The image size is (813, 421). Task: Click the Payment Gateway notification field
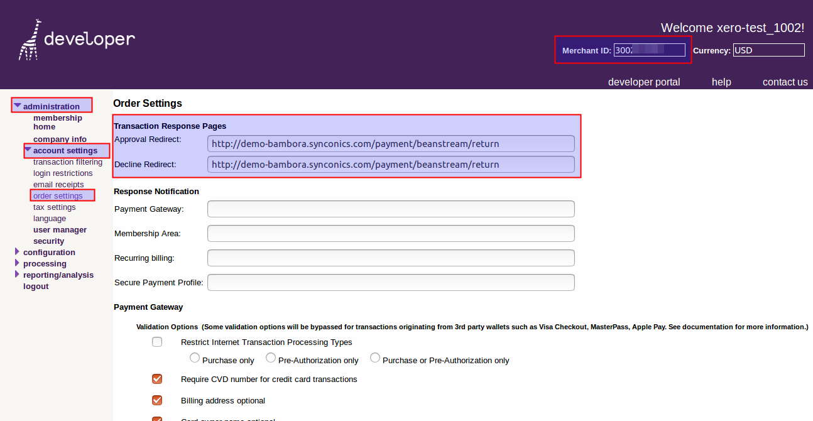pos(391,209)
